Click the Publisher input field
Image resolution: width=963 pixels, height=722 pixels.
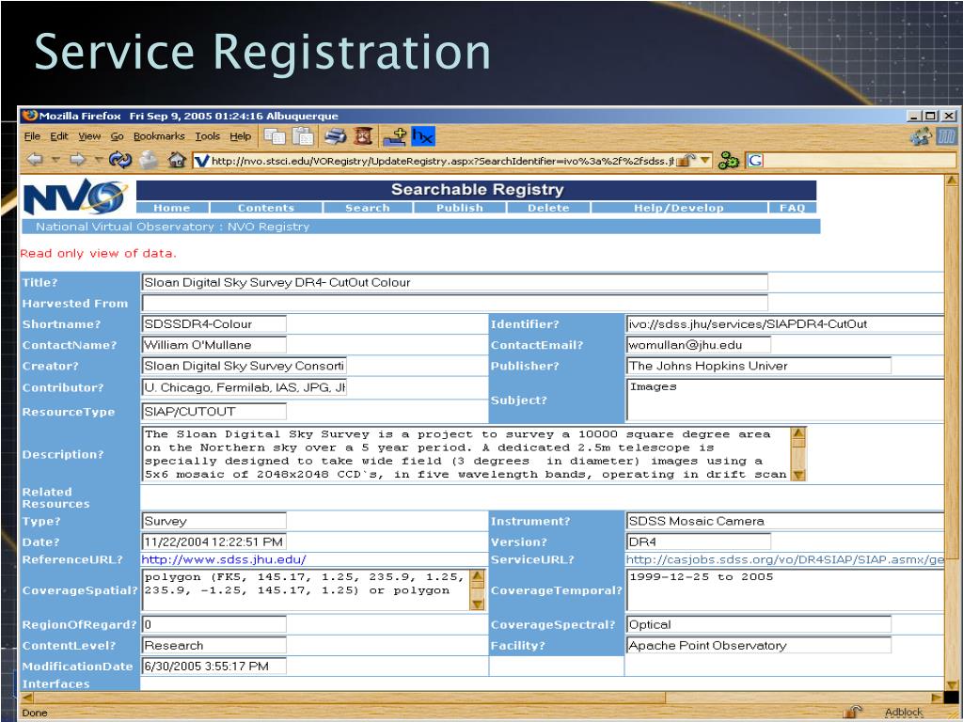click(759, 366)
